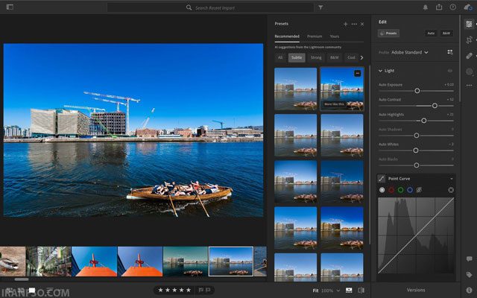Click the Highlights slider handle
Image resolution: width=477 pixels, height=298 pixels.
423,121
